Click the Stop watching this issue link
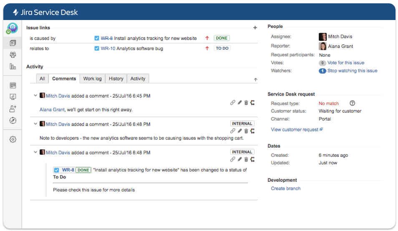Image resolution: width=398 pixels, height=231 pixels. [352, 71]
